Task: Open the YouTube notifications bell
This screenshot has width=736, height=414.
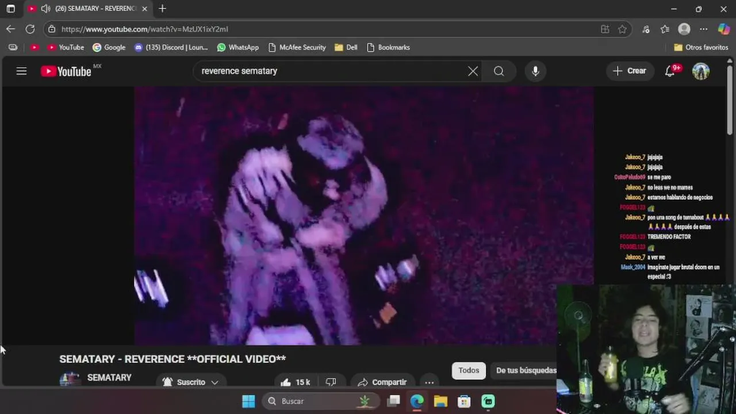Action: [670, 71]
